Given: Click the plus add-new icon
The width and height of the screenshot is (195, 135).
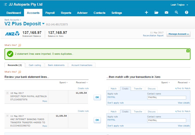Looking at the screenshot, I should (x=146, y=12).
